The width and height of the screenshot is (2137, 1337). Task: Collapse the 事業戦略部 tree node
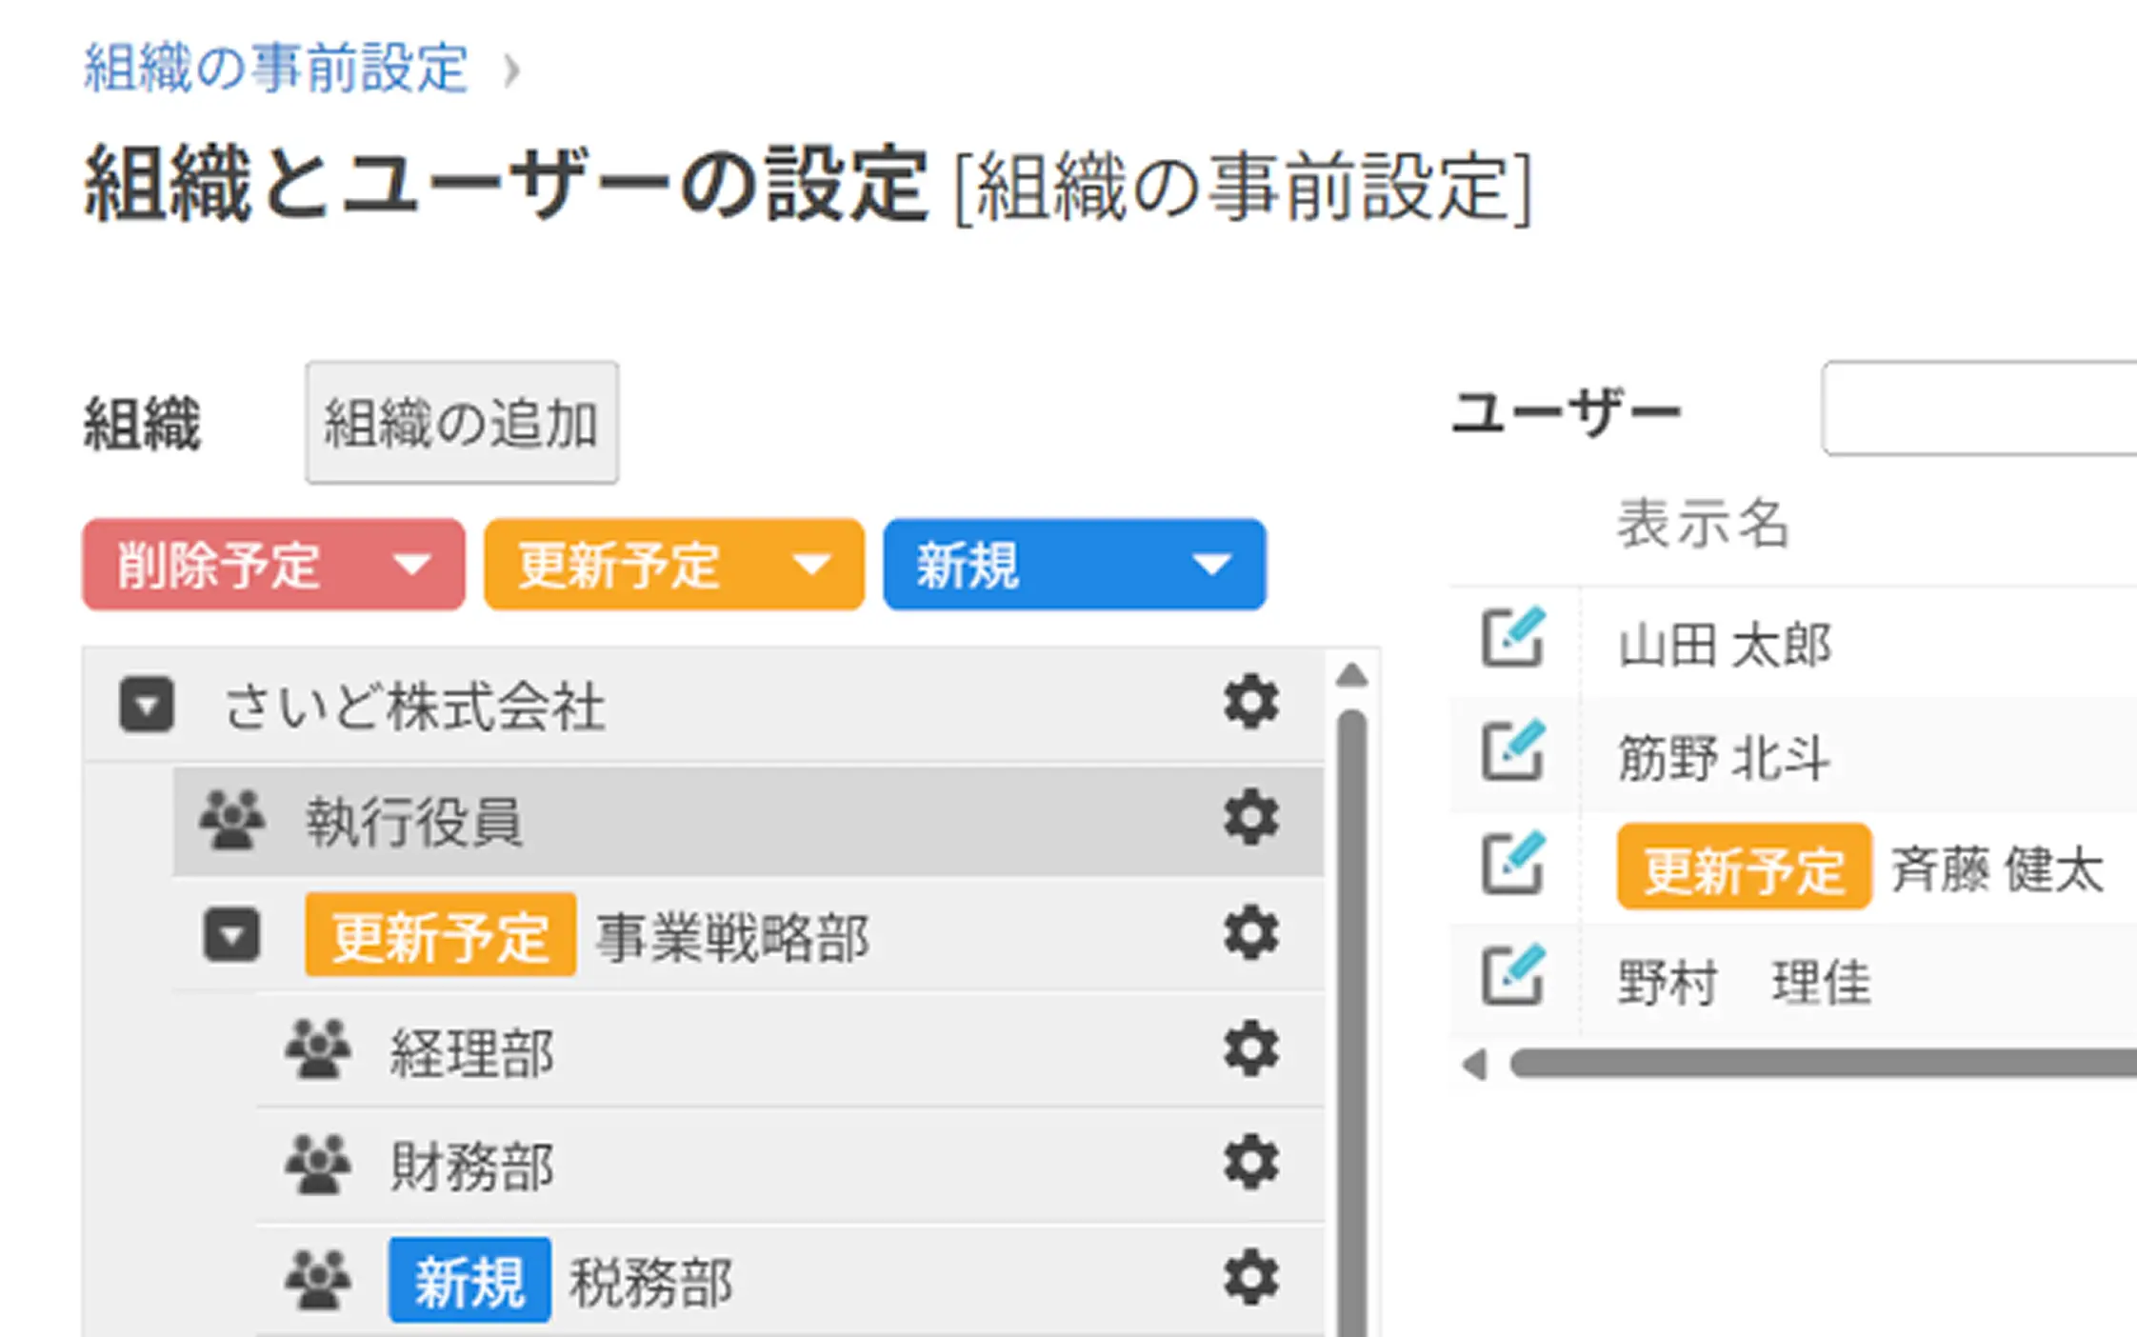tap(231, 934)
